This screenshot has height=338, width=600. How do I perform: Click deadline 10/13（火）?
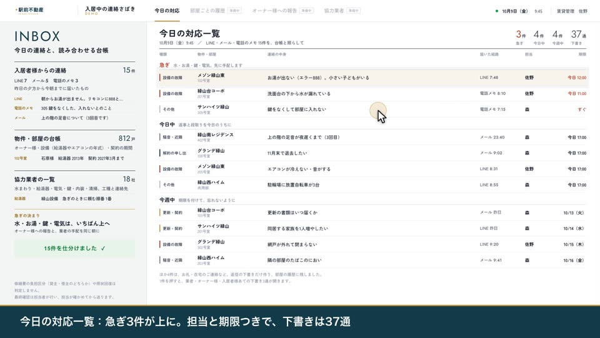(574, 213)
